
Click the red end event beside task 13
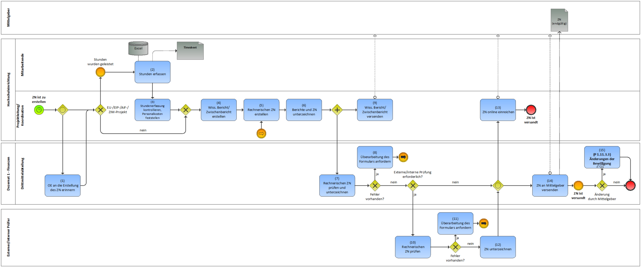[x=531, y=110]
